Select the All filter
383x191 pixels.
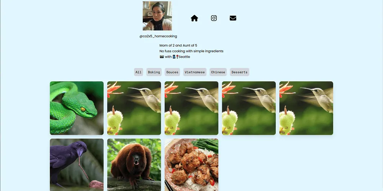click(x=139, y=72)
